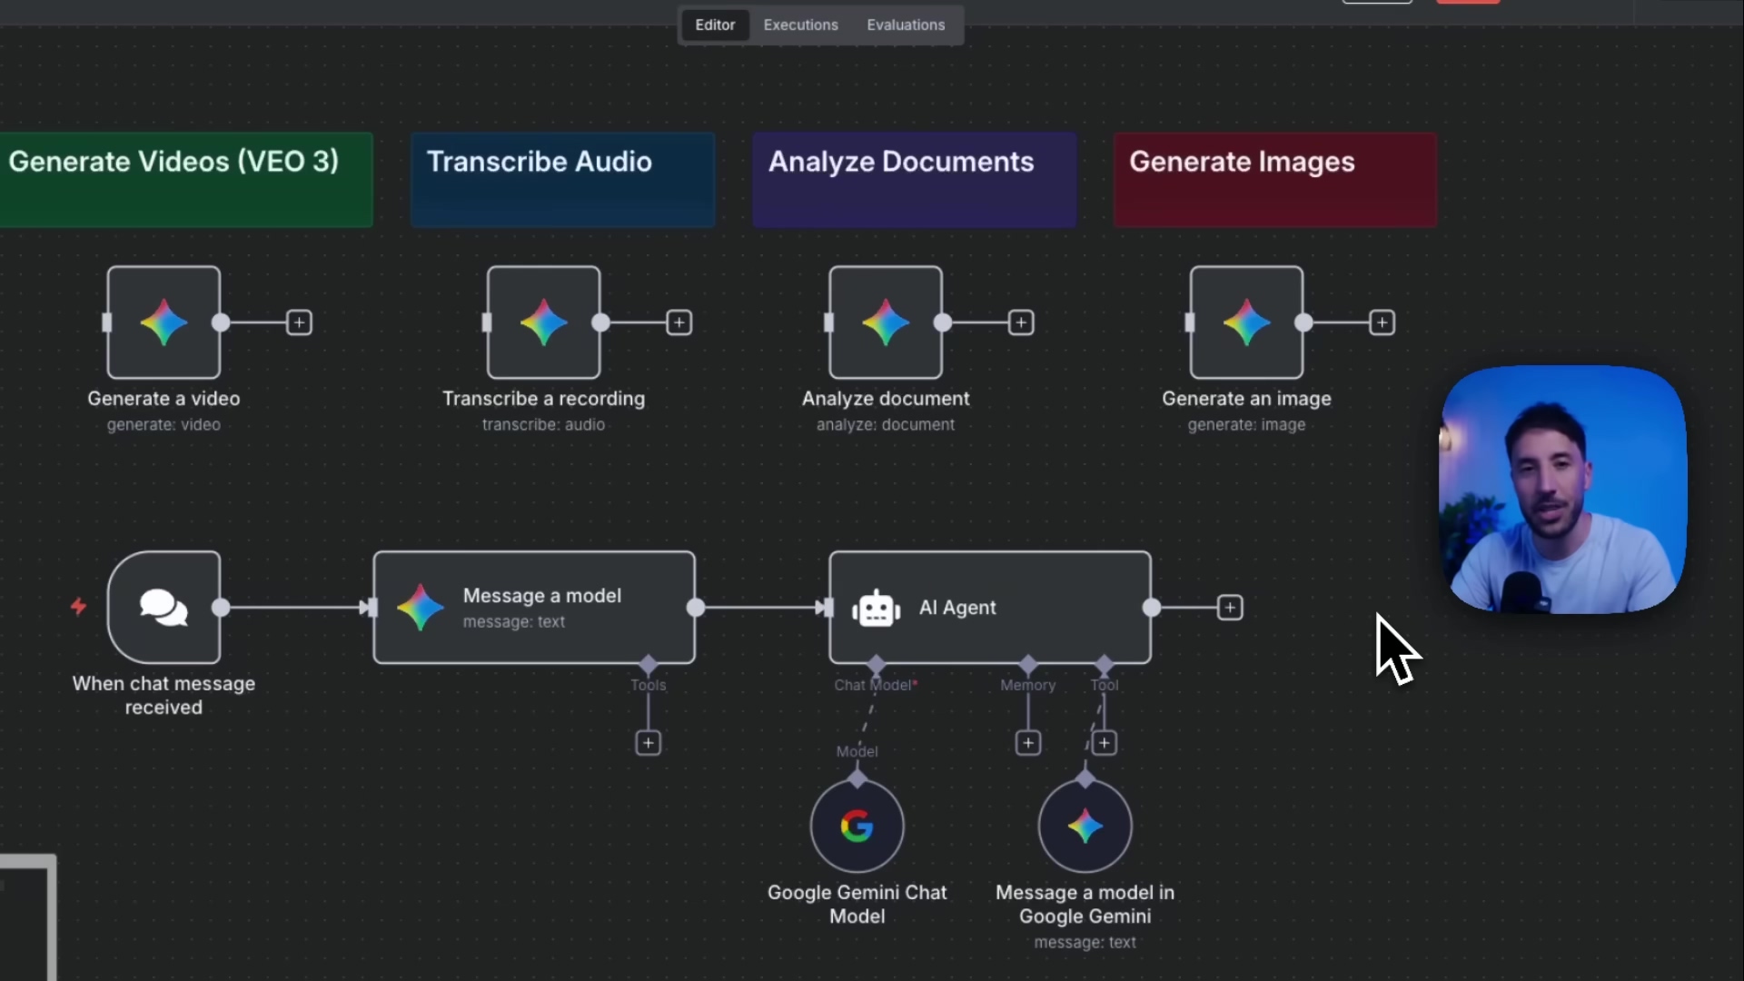Select the Google Gemini Chat Model node
This screenshot has width=1744, height=981.
pos(857,826)
